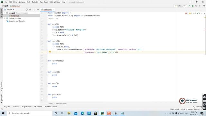Close the notepad.py editor tab
206x116 pixels.
click(53, 10)
